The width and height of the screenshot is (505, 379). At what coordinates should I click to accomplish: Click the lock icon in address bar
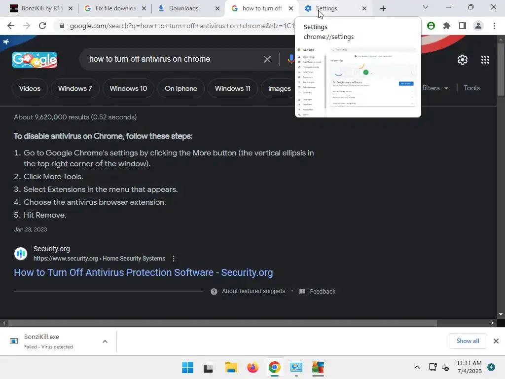pos(62,26)
